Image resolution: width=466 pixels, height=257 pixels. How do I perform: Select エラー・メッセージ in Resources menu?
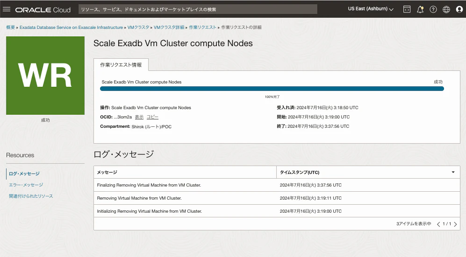coord(26,185)
